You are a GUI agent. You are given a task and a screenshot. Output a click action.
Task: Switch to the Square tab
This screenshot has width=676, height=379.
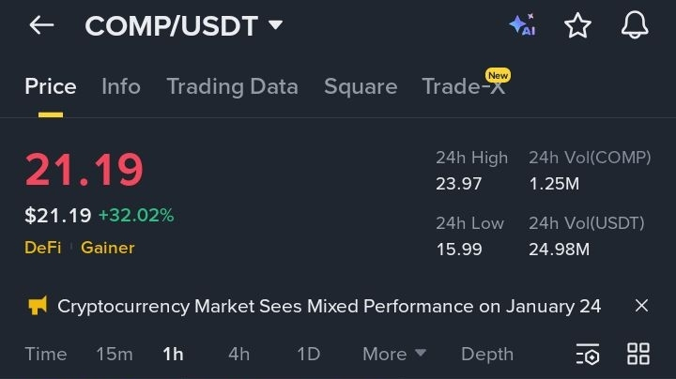click(361, 86)
